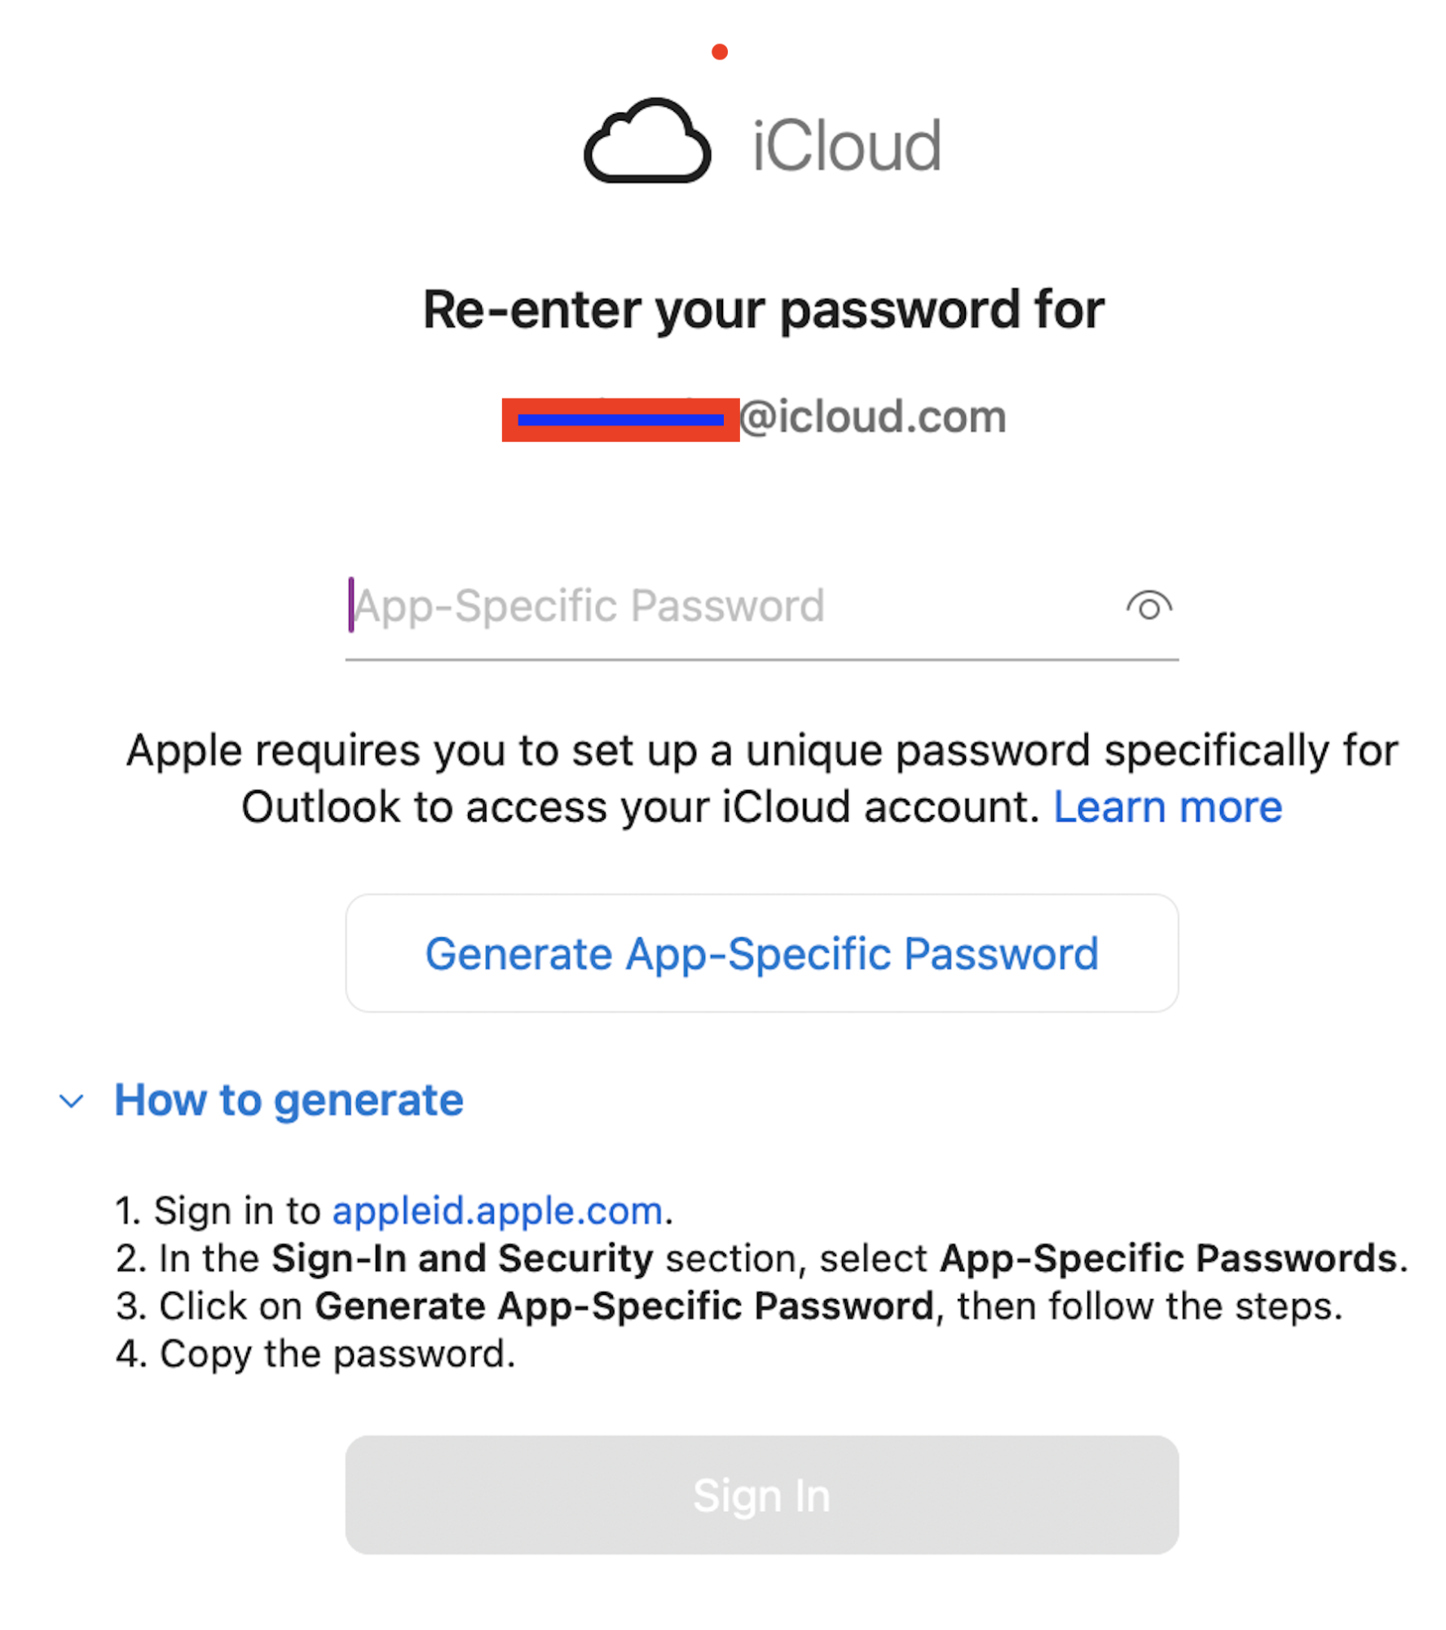
Task: Click the bold "Sign-In and Security" text
Action: point(462,1258)
